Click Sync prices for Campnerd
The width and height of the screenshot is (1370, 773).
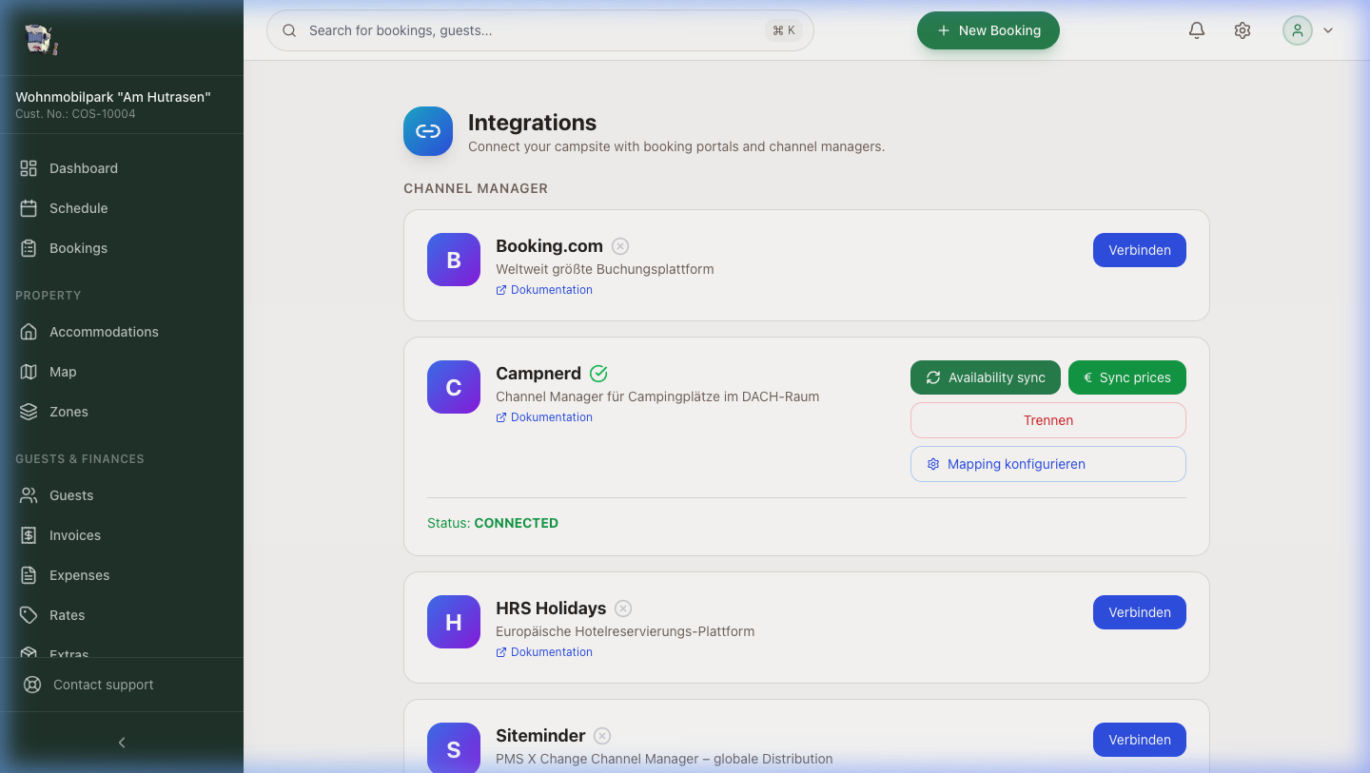pyautogui.click(x=1127, y=377)
